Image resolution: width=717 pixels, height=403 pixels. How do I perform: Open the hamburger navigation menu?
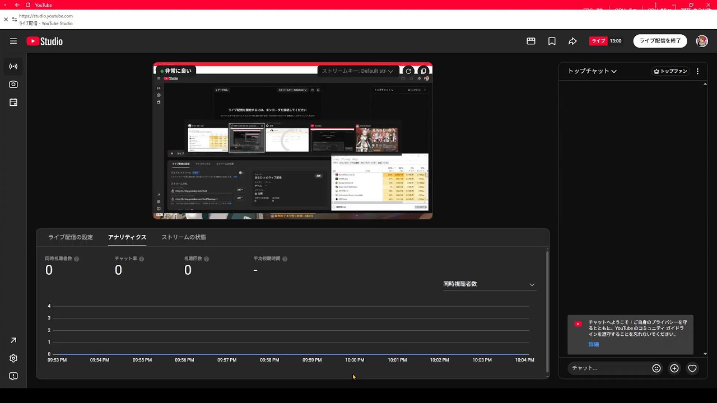point(13,41)
